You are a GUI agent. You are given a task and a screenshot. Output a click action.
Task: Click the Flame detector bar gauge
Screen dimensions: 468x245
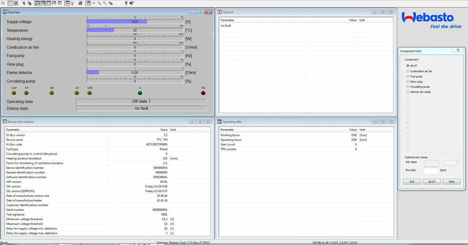click(135, 73)
